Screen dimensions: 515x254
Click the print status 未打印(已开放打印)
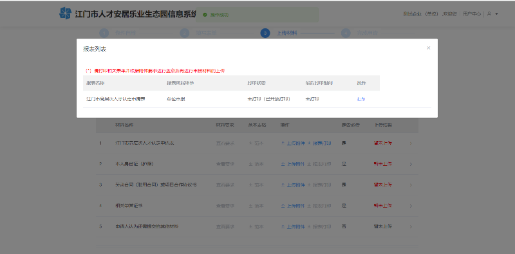(x=268, y=99)
